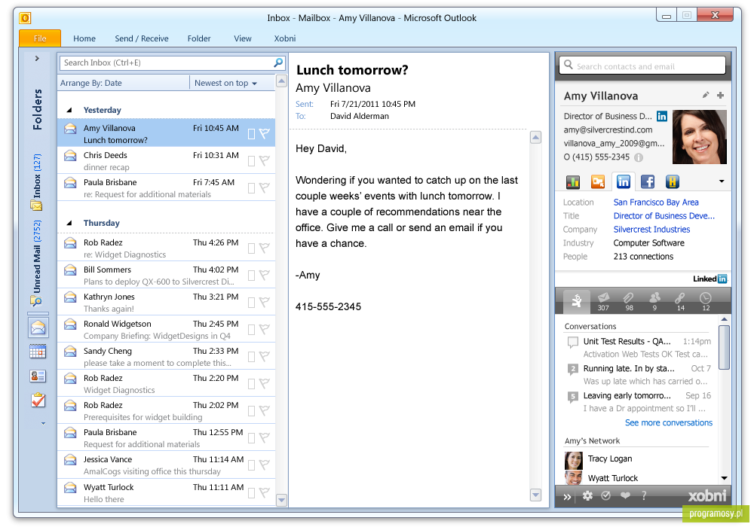The image size is (754, 527).
Task: Show the 98 attachments paperclip tab
Action: [x=629, y=301]
